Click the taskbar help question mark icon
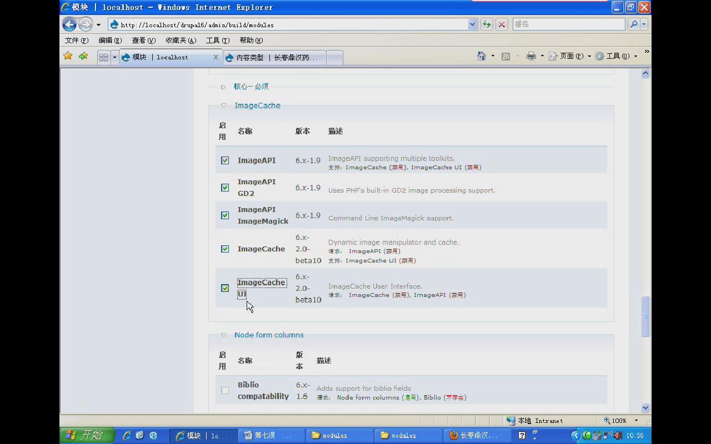 coord(522,436)
